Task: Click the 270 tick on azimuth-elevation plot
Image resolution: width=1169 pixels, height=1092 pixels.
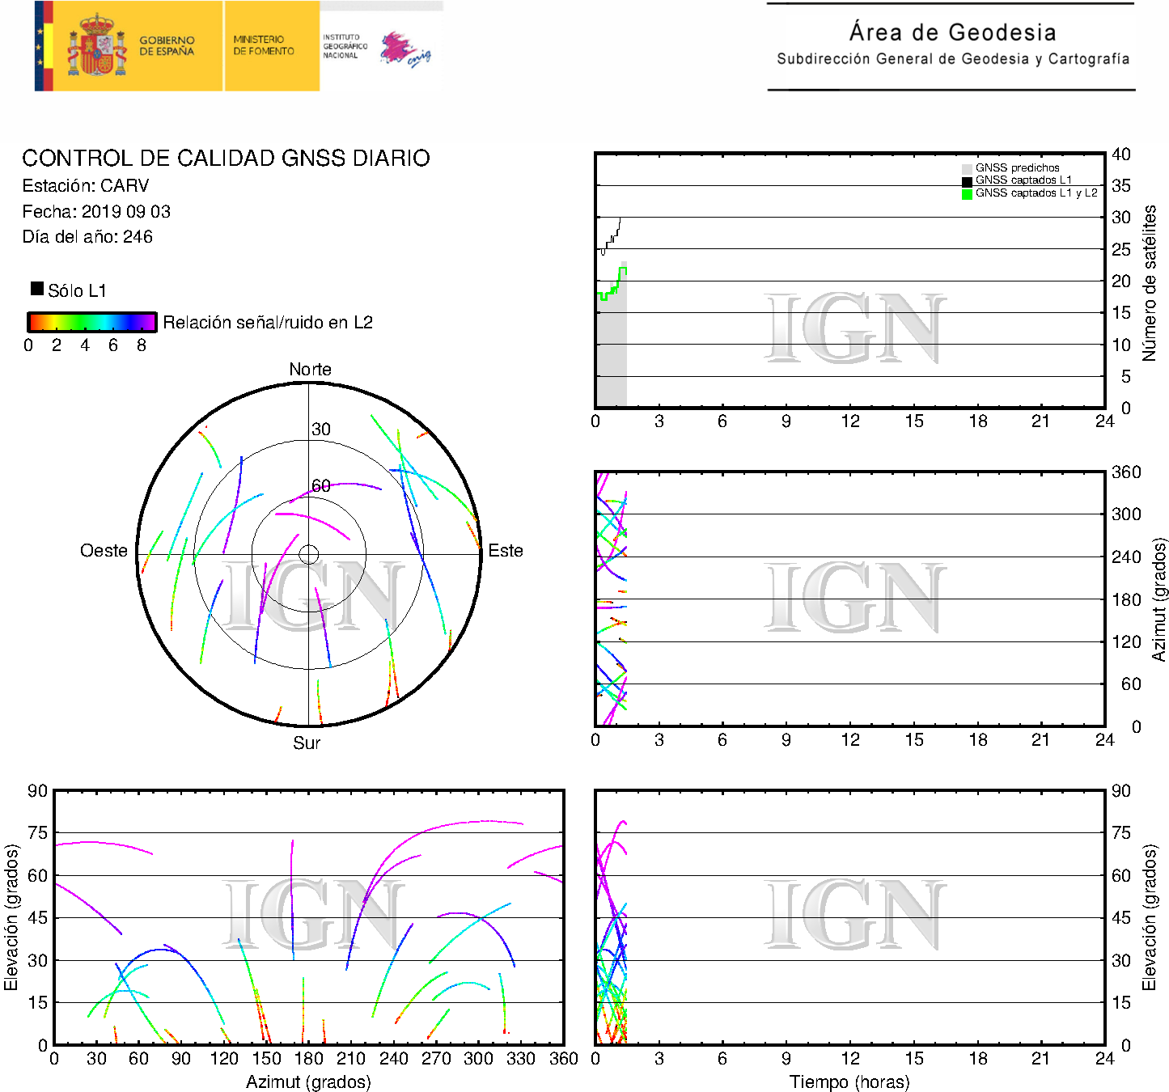Action: click(436, 1059)
